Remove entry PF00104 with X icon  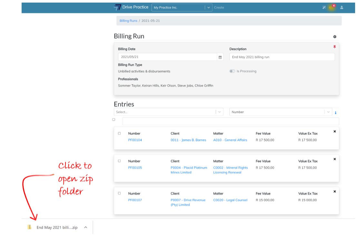click(334, 132)
